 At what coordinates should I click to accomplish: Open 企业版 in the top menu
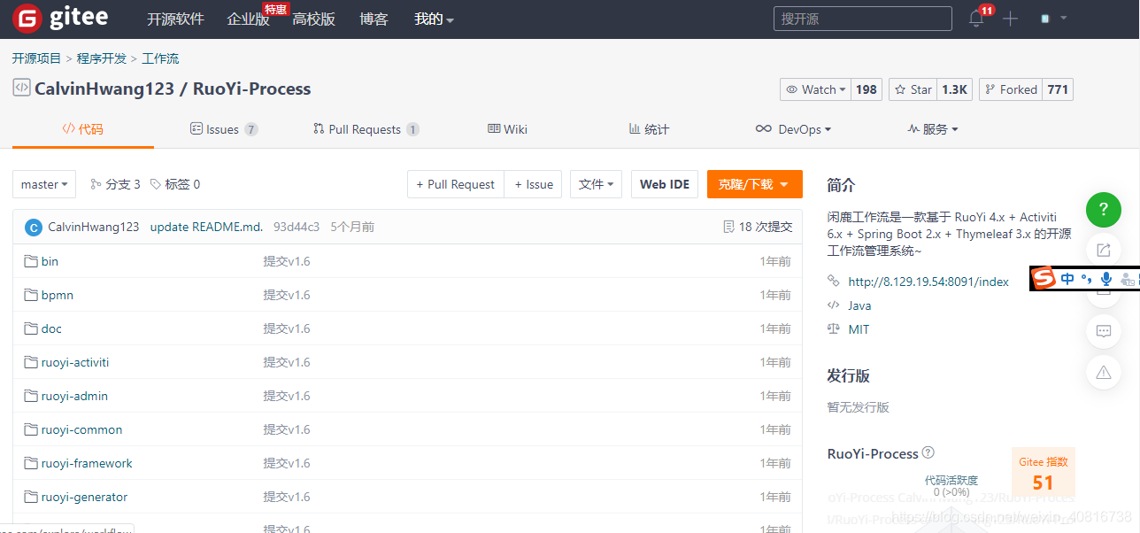point(248,19)
